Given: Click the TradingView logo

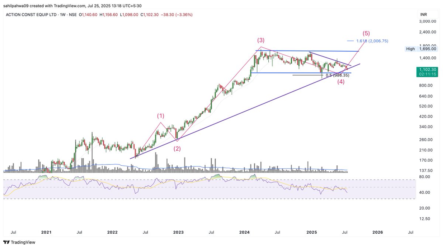Looking at the screenshot, I should pos(20,242).
